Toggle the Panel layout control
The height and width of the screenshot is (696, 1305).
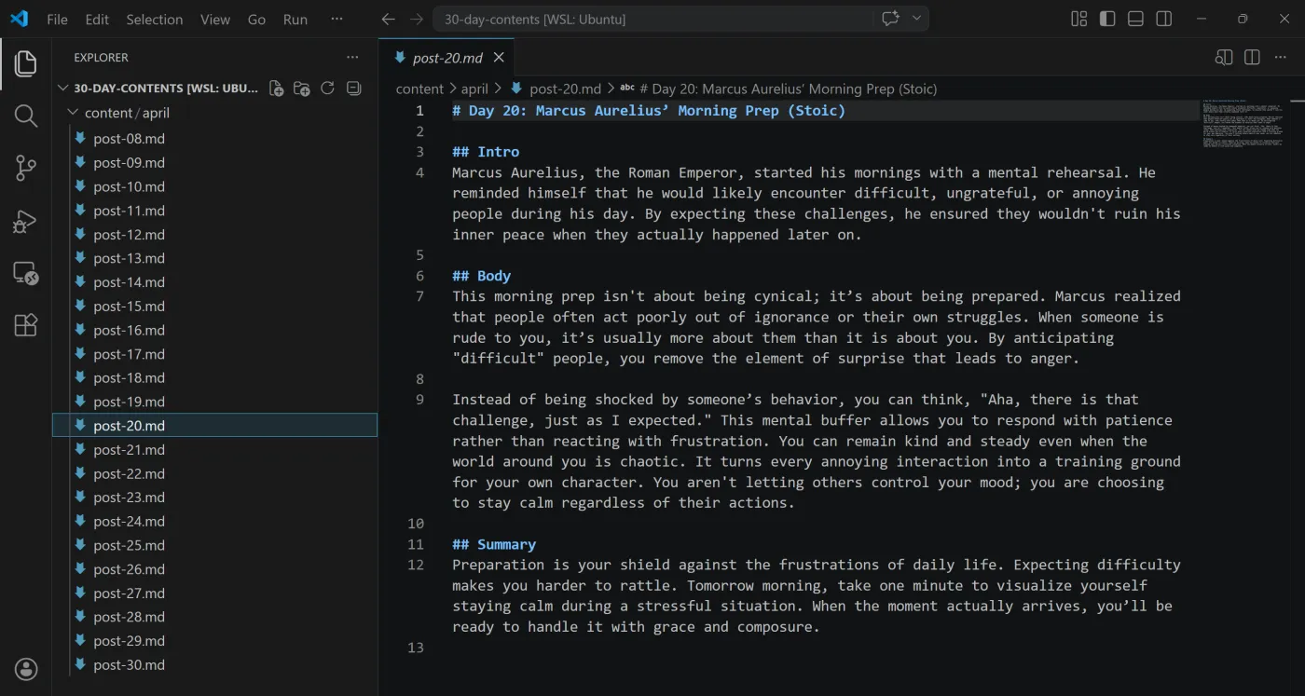[1134, 19]
